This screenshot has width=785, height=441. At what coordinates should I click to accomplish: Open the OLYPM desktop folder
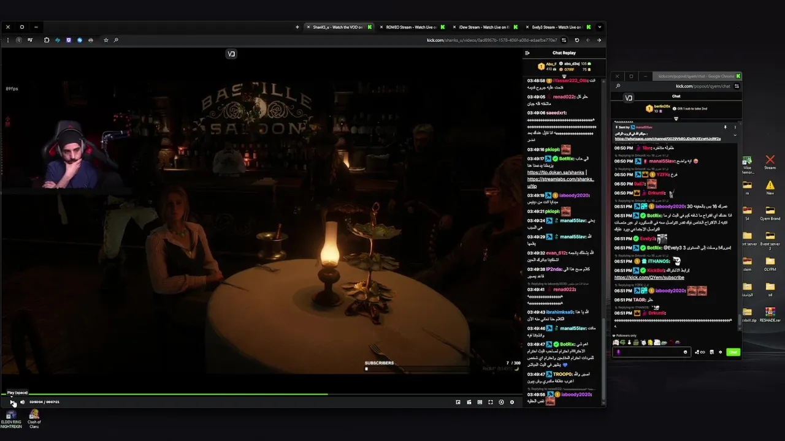pos(770,264)
